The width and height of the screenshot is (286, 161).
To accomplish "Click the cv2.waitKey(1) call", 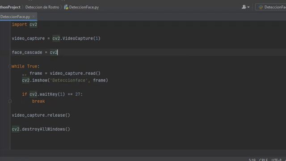I will pyautogui.click(x=47, y=94).
